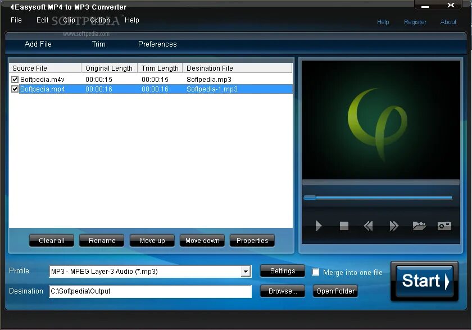Click the Register link
The image size is (472, 330).
click(x=415, y=22)
